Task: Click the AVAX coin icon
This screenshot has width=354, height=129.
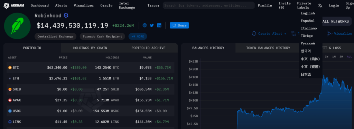Action: [10, 100]
